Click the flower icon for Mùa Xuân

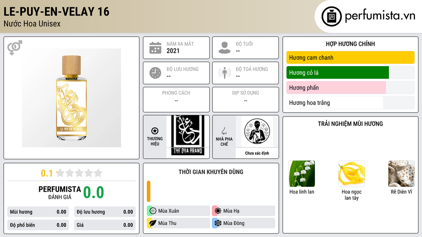pos(153,211)
